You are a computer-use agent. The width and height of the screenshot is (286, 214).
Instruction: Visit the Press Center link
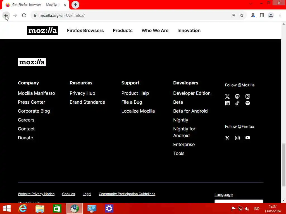[31, 102]
